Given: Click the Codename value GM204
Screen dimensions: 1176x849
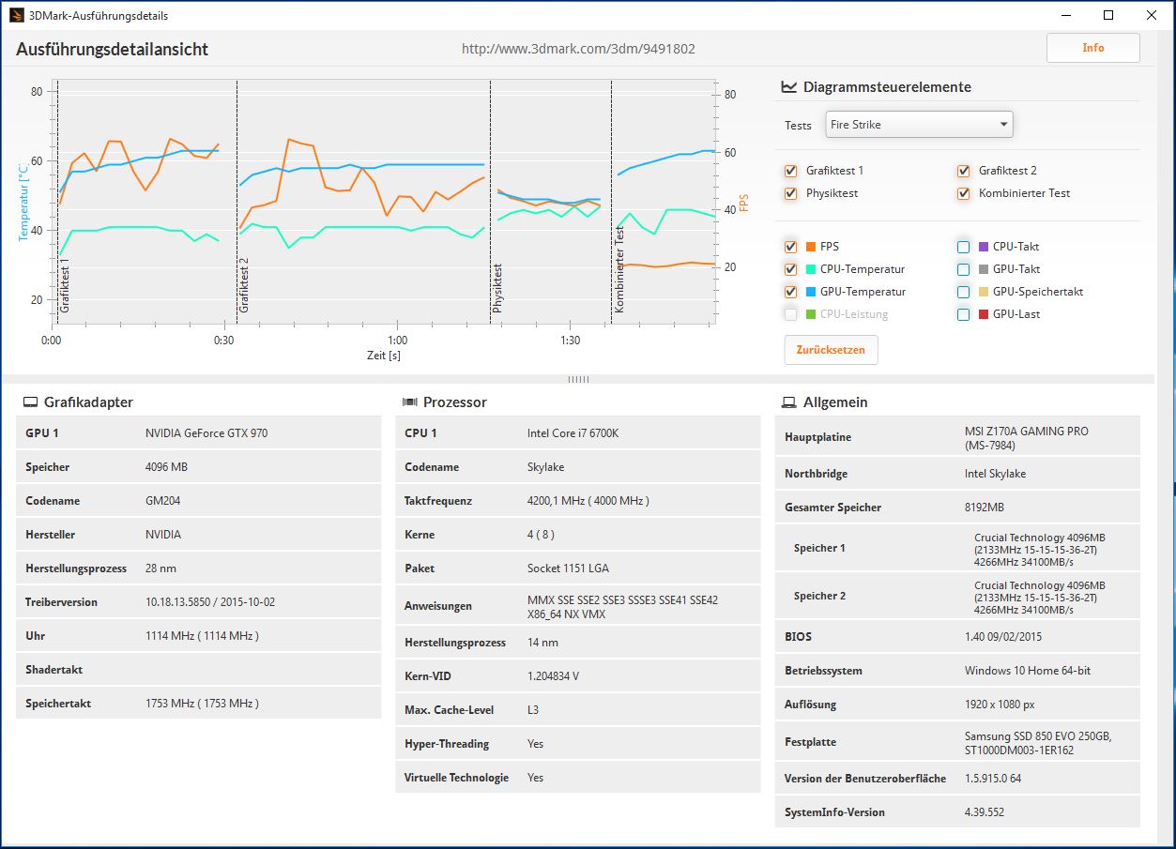Looking at the screenshot, I should 163,501.
